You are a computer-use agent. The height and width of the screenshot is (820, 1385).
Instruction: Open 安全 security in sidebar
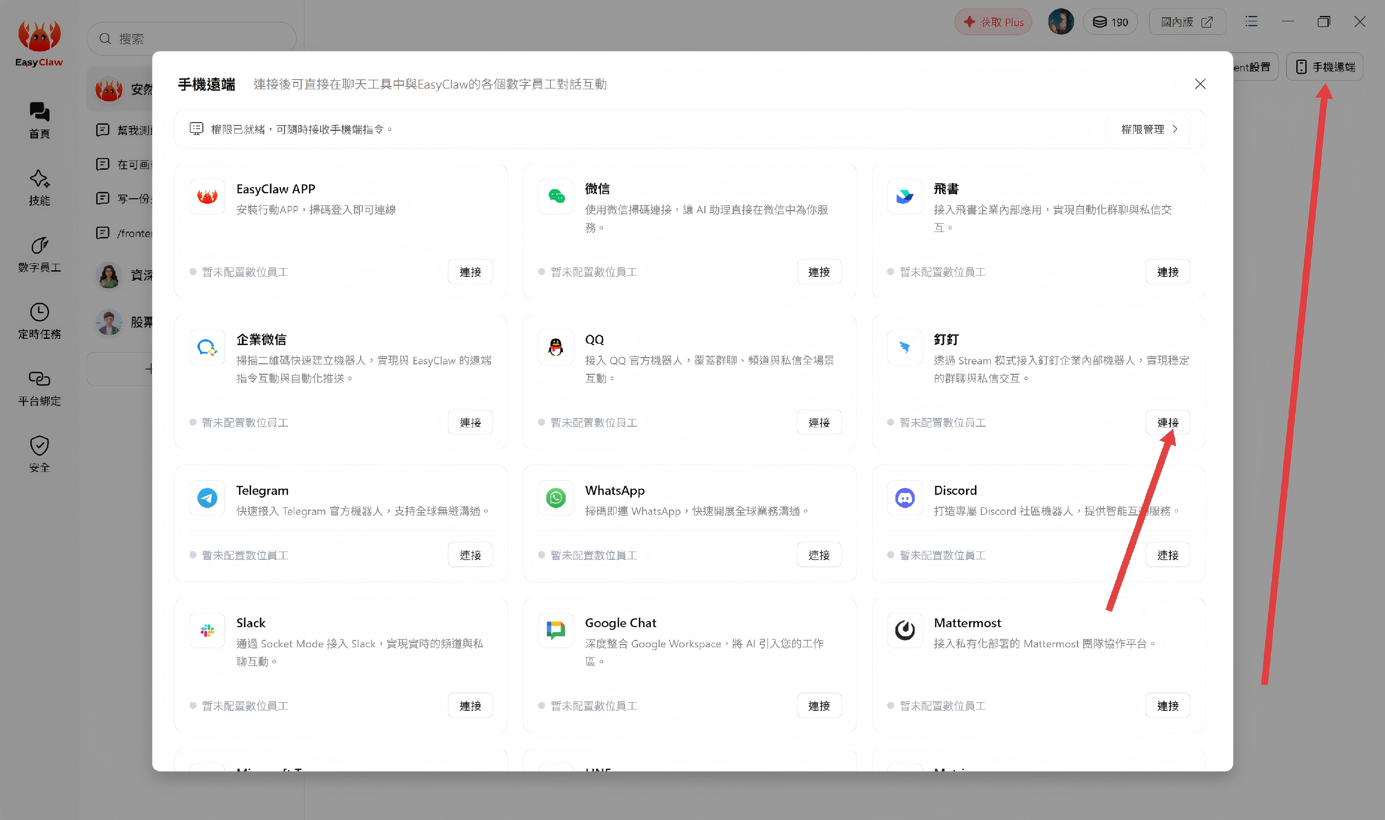39,455
